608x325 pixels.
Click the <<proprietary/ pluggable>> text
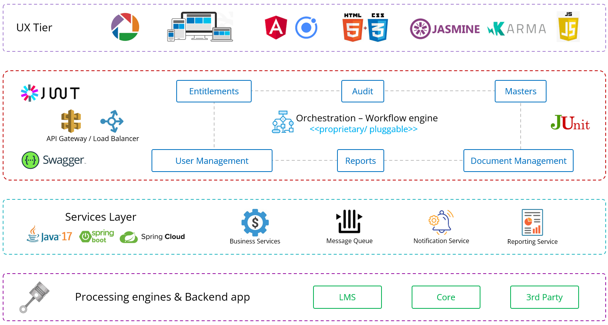pyautogui.click(x=364, y=129)
